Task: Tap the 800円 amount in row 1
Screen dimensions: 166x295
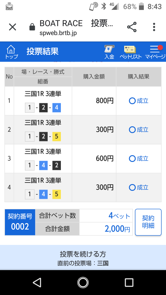Action: pos(105,101)
